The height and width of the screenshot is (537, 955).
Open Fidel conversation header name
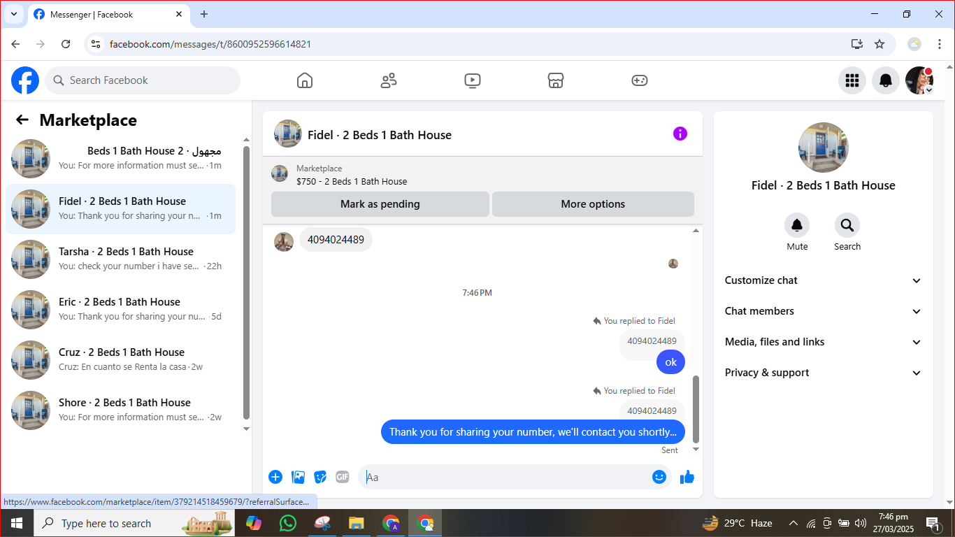[380, 135]
